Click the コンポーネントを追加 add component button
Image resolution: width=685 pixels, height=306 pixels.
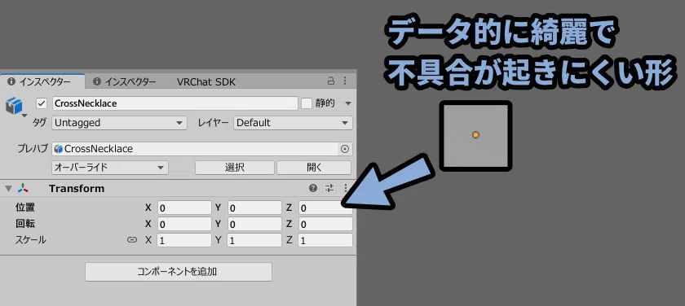tap(179, 272)
